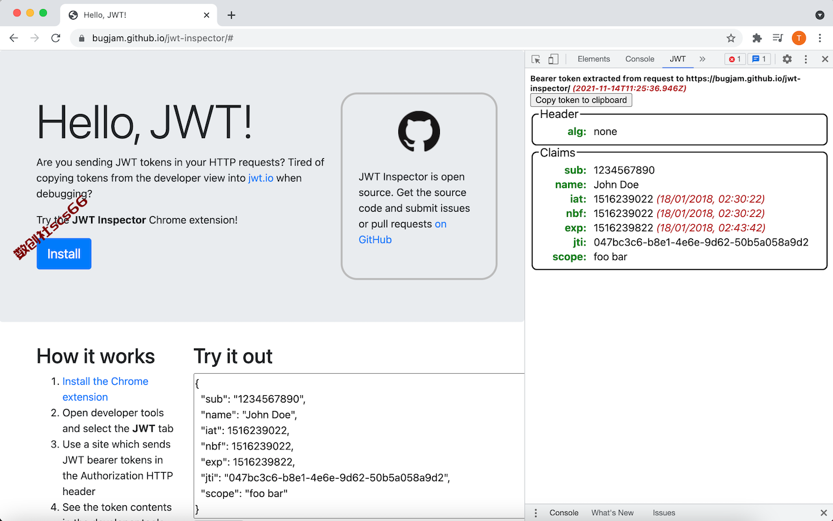This screenshot has width=833, height=521.
Task: Switch to the Elements tab
Action: pyautogui.click(x=594, y=59)
